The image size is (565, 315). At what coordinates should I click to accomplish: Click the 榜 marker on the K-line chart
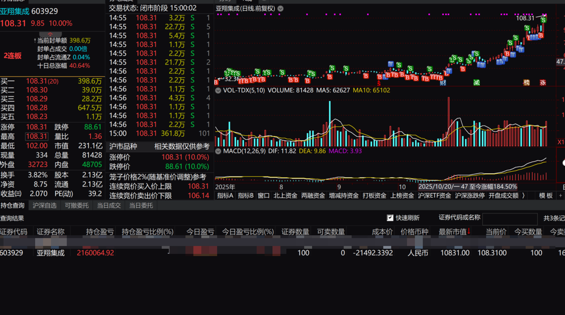click(x=526, y=83)
